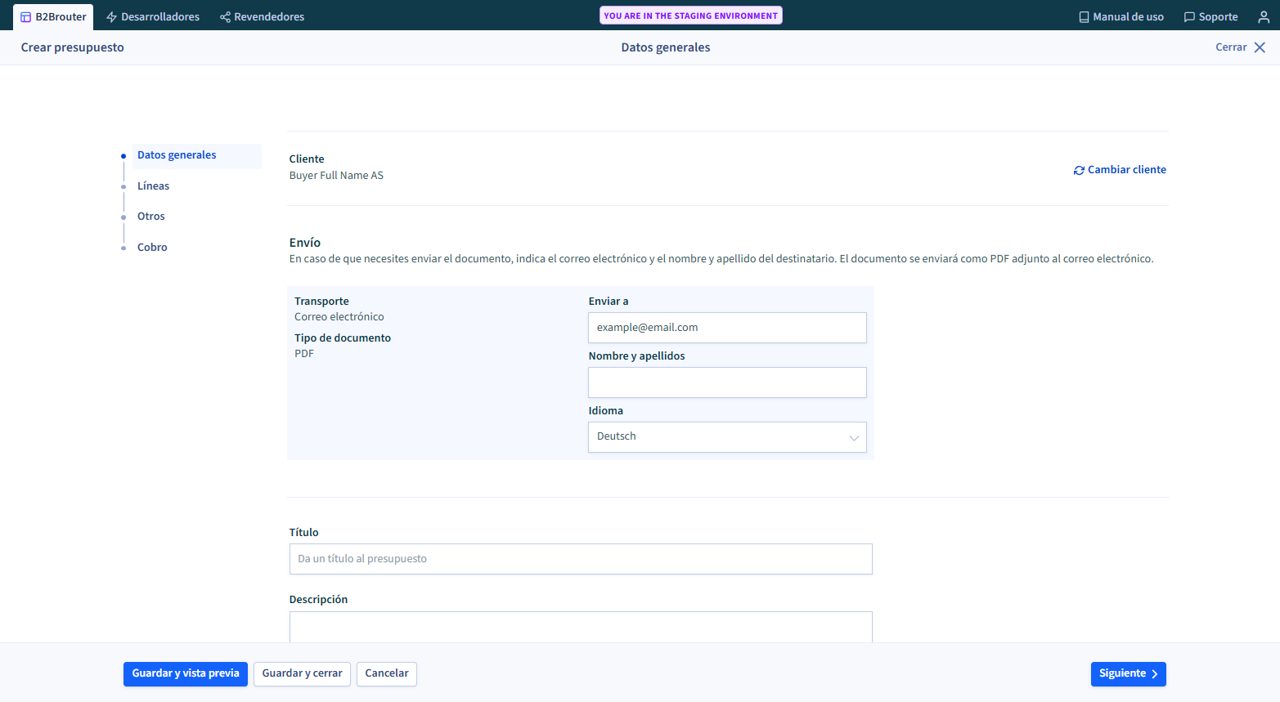The width and height of the screenshot is (1280, 702).
Task: Click the chevron arrow inside Siguiente button
Action: (1153, 673)
